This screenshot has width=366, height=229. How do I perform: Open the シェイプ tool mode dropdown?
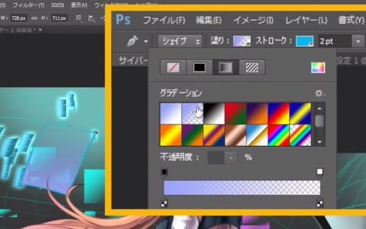pyautogui.click(x=180, y=41)
